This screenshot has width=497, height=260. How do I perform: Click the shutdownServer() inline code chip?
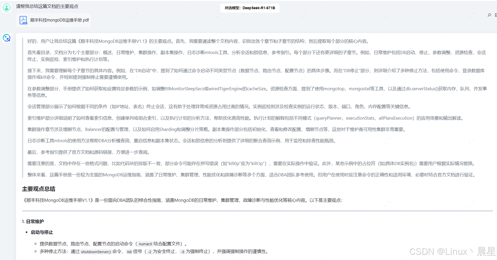(96, 252)
